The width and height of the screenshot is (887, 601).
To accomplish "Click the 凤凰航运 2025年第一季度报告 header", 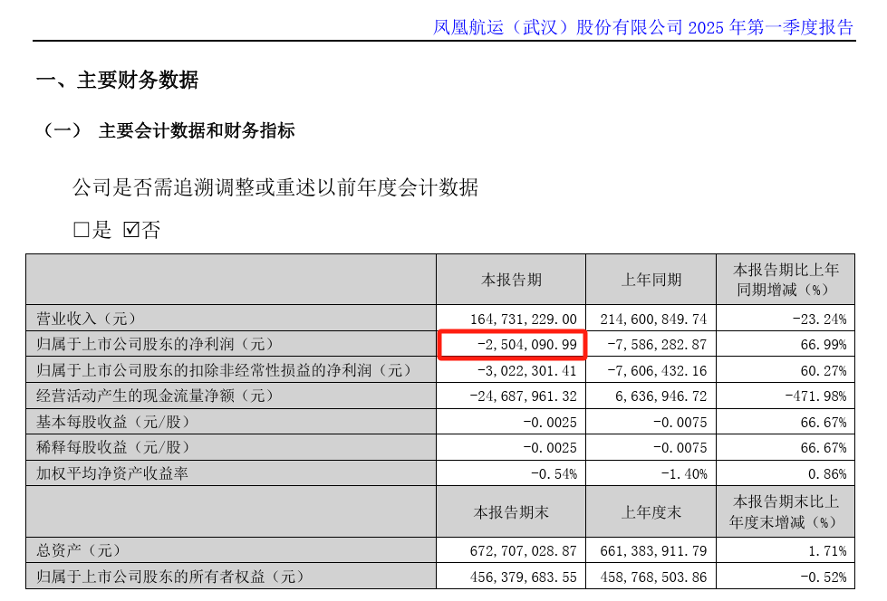I will coord(643,26).
